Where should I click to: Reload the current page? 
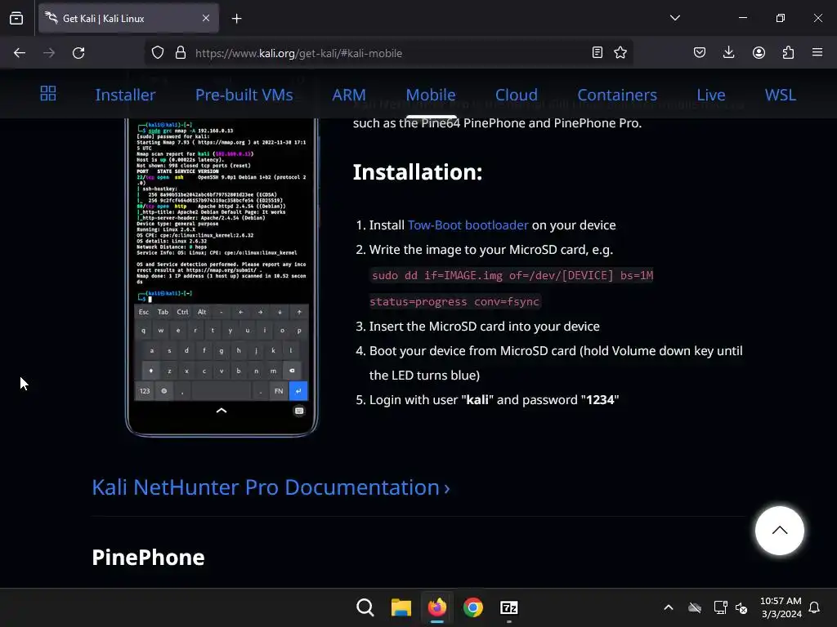point(78,53)
